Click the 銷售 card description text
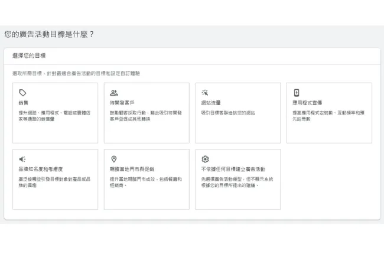This screenshot has height=254, width=384. 51,115
